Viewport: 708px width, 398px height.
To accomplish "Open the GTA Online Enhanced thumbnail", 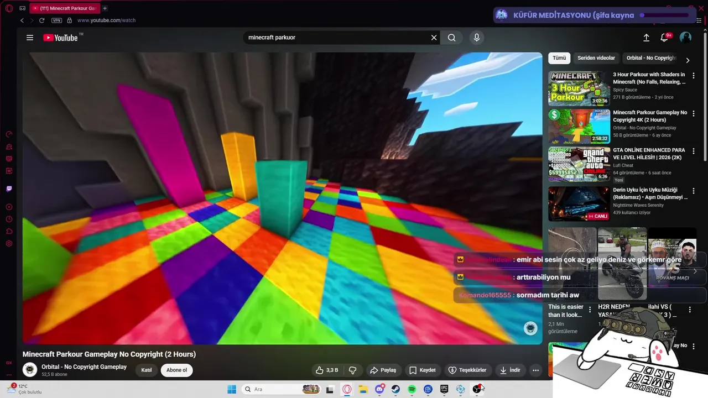I will [579, 164].
